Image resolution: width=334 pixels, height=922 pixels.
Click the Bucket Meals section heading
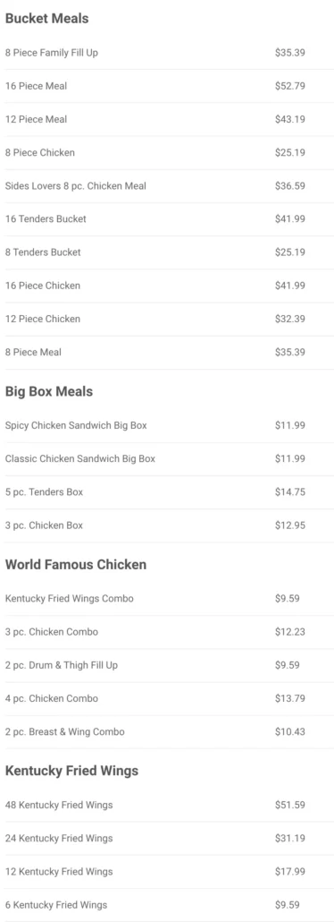[47, 19]
